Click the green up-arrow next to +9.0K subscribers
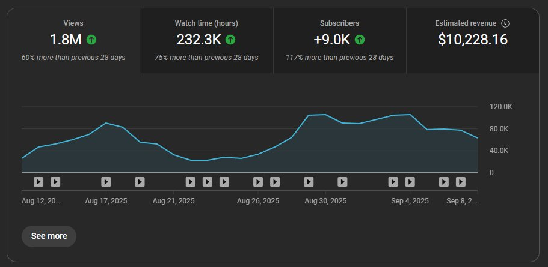This screenshot has width=548, height=267. tap(360, 40)
